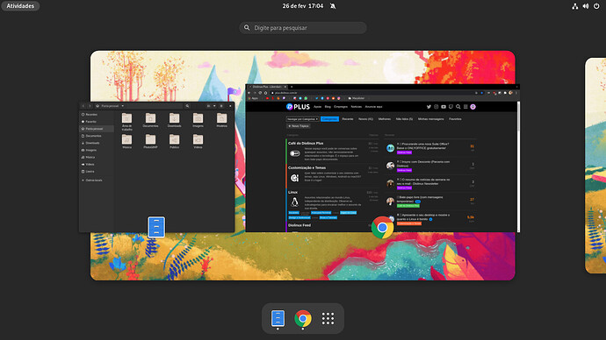Open topic Procurando uma nova Suíte Office
Viewport: 606px width, 340px height.
pos(422,146)
